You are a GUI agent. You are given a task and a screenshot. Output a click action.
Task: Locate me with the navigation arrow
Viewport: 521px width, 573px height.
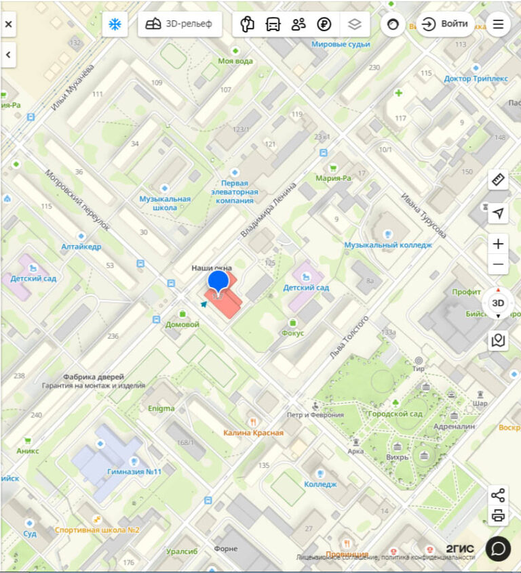coord(498,213)
